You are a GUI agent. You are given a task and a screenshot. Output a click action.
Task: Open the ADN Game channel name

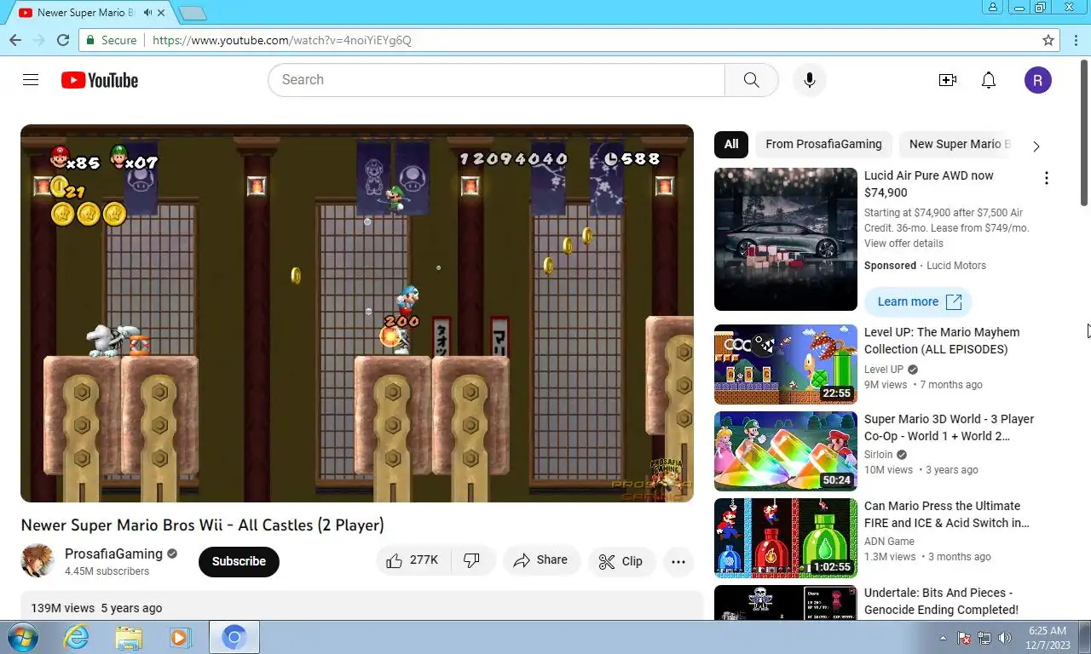tap(889, 542)
